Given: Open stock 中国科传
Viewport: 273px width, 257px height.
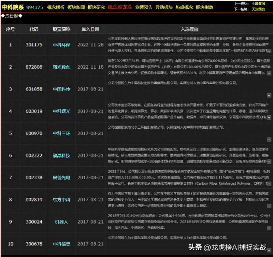Looking at the screenshot, I should tap(62, 89).
